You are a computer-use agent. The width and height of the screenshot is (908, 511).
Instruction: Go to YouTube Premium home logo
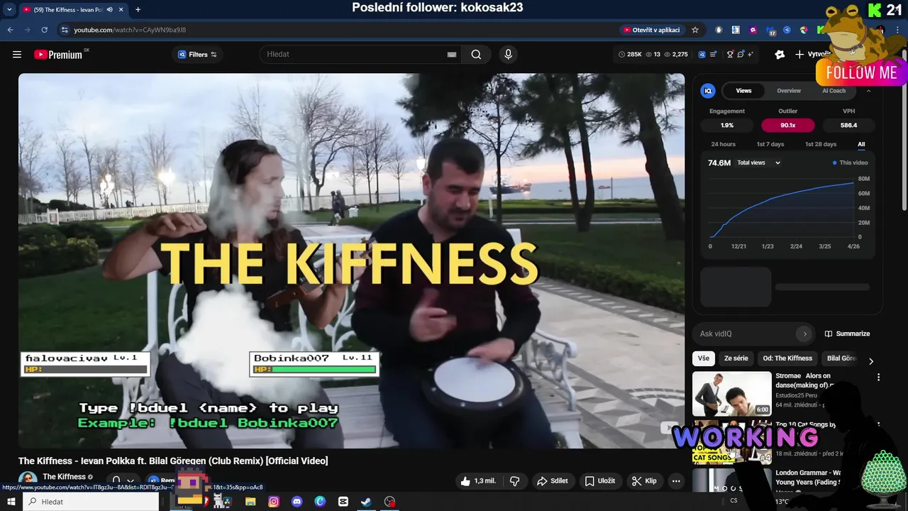coord(58,55)
